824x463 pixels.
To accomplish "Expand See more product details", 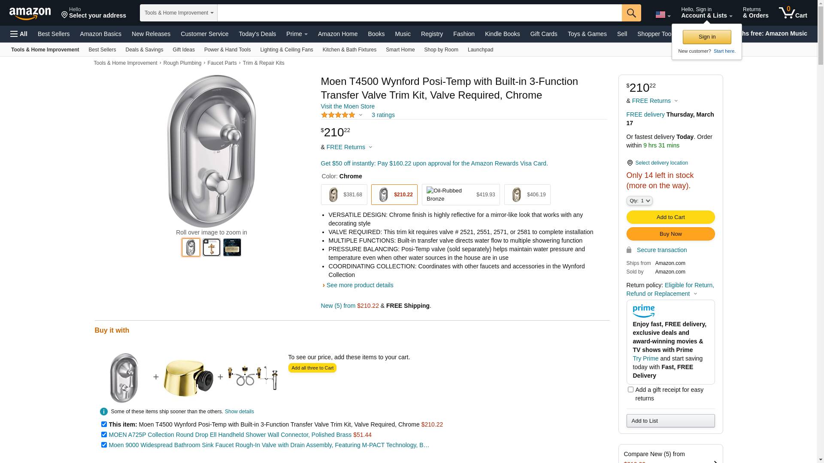I will pos(360,285).
